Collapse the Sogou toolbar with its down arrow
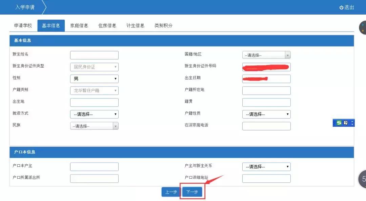 [352, 124]
